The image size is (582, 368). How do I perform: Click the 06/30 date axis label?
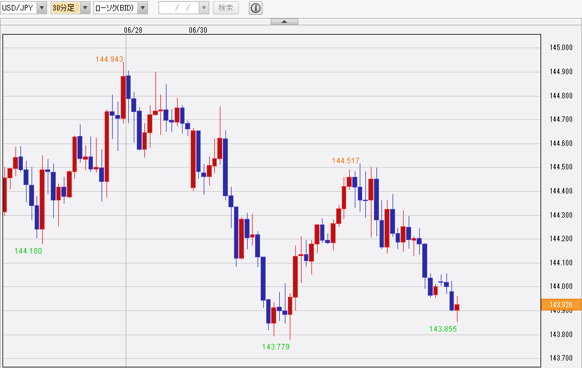pyautogui.click(x=198, y=30)
